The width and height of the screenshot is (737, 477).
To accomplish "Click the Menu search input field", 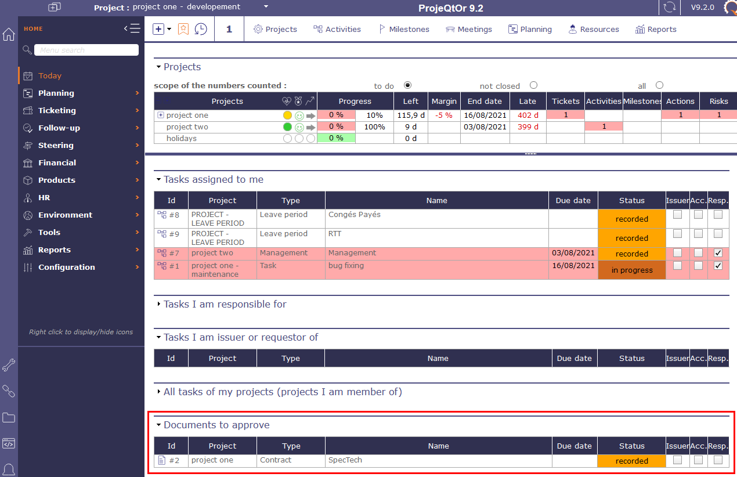I will (86, 50).
